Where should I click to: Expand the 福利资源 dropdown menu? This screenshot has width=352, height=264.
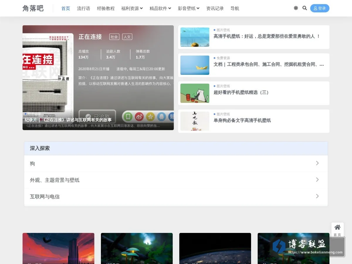click(132, 8)
